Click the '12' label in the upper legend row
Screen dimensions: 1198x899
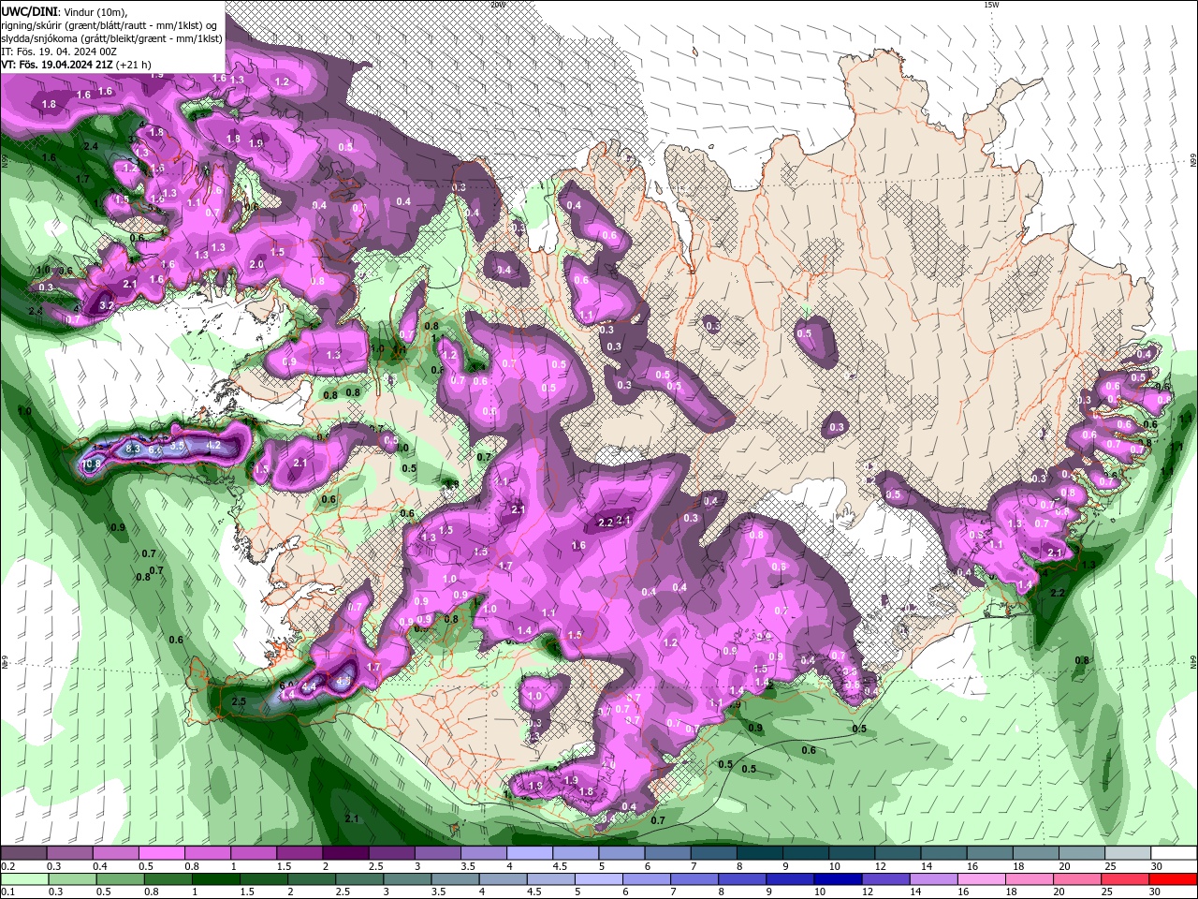pos(879,866)
